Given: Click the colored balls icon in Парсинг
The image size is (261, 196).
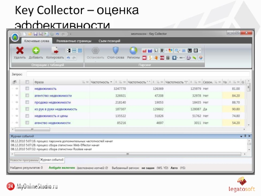Looking at the screenshot, I should point(170,51).
